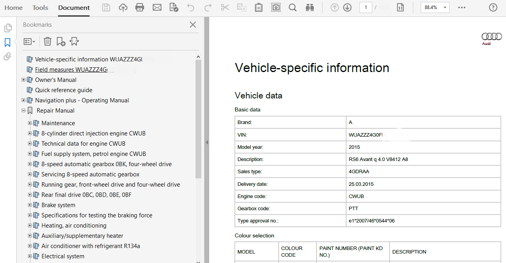Take a snapshot with camera icon
The height and width of the screenshot is (263, 506).
pos(276,7)
